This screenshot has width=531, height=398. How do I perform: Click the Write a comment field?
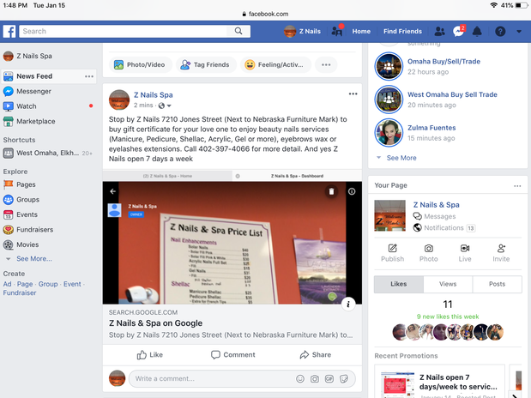coord(242,378)
